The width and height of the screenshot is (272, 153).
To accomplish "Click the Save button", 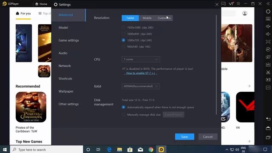I will click(x=184, y=137).
